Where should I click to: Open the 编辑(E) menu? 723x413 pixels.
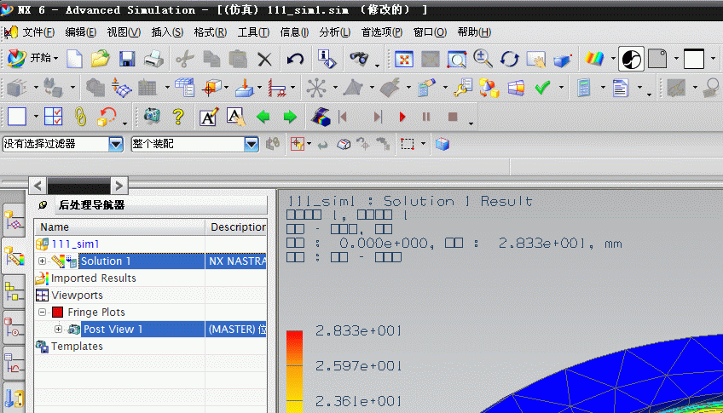click(x=81, y=32)
